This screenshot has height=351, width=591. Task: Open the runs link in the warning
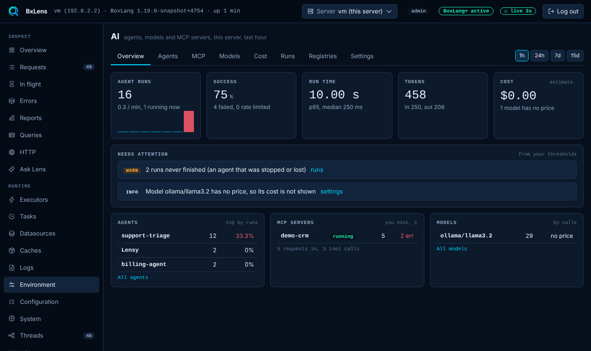pyautogui.click(x=317, y=169)
